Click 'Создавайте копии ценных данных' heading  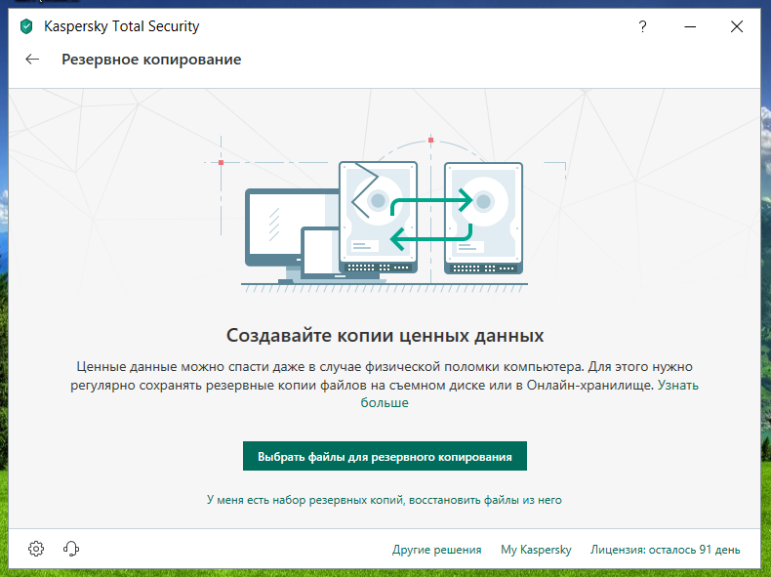click(385, 336)
